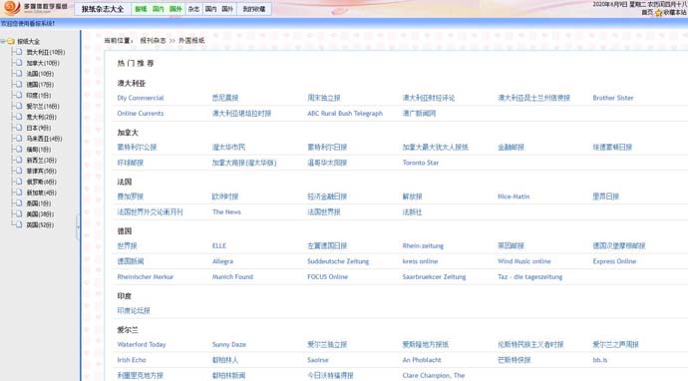Image resolution: width=688 pixels, height=381 pixels.
Task: Open the ABC Rural Bush Telegraph link
Action: 345,114
